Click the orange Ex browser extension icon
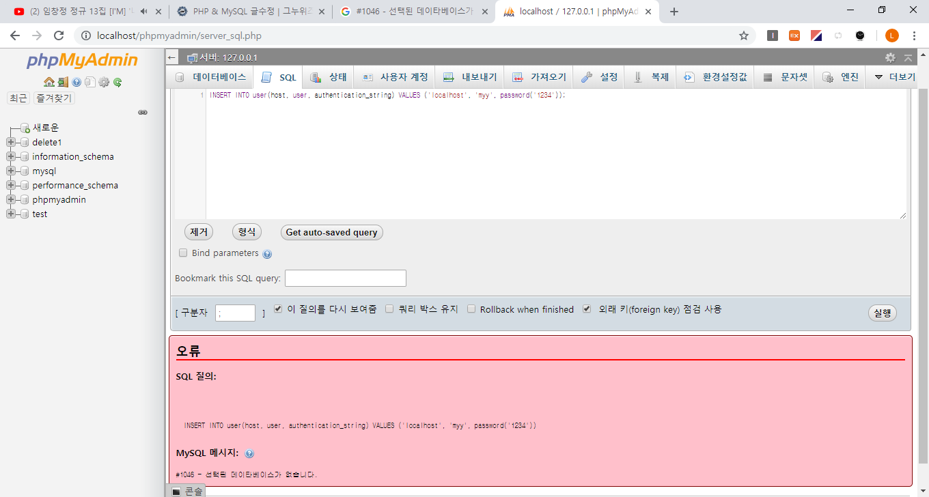Viewport: 929px width, 497px height. tap(794, 35)
